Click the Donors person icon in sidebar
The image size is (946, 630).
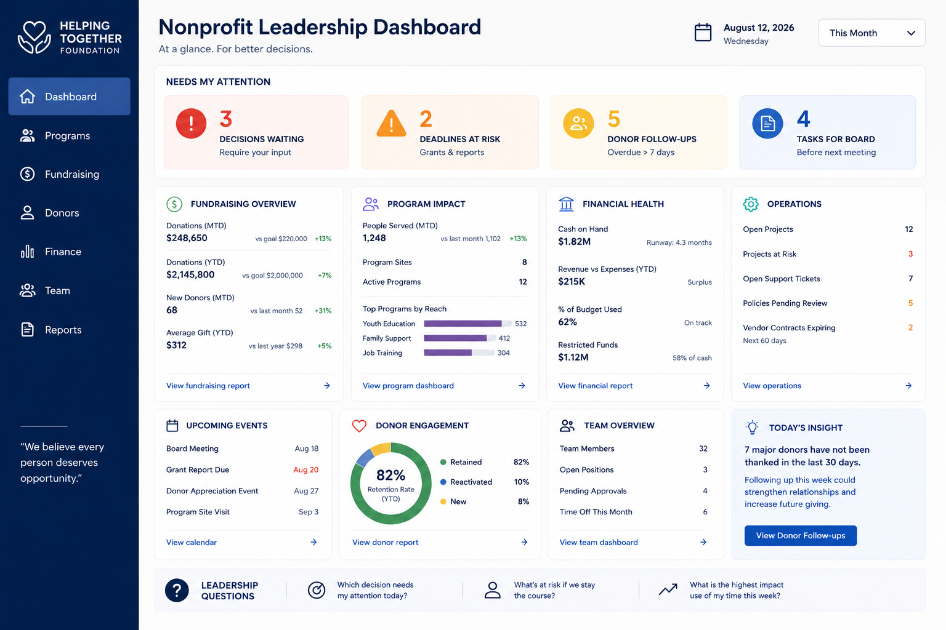[x=27, y=213]
